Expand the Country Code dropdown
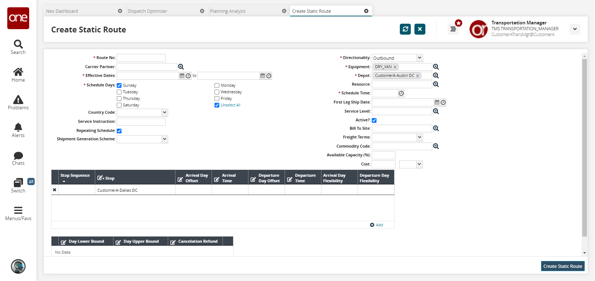The width and height of the screenshot is (595, 281). [x=165, y=113]
